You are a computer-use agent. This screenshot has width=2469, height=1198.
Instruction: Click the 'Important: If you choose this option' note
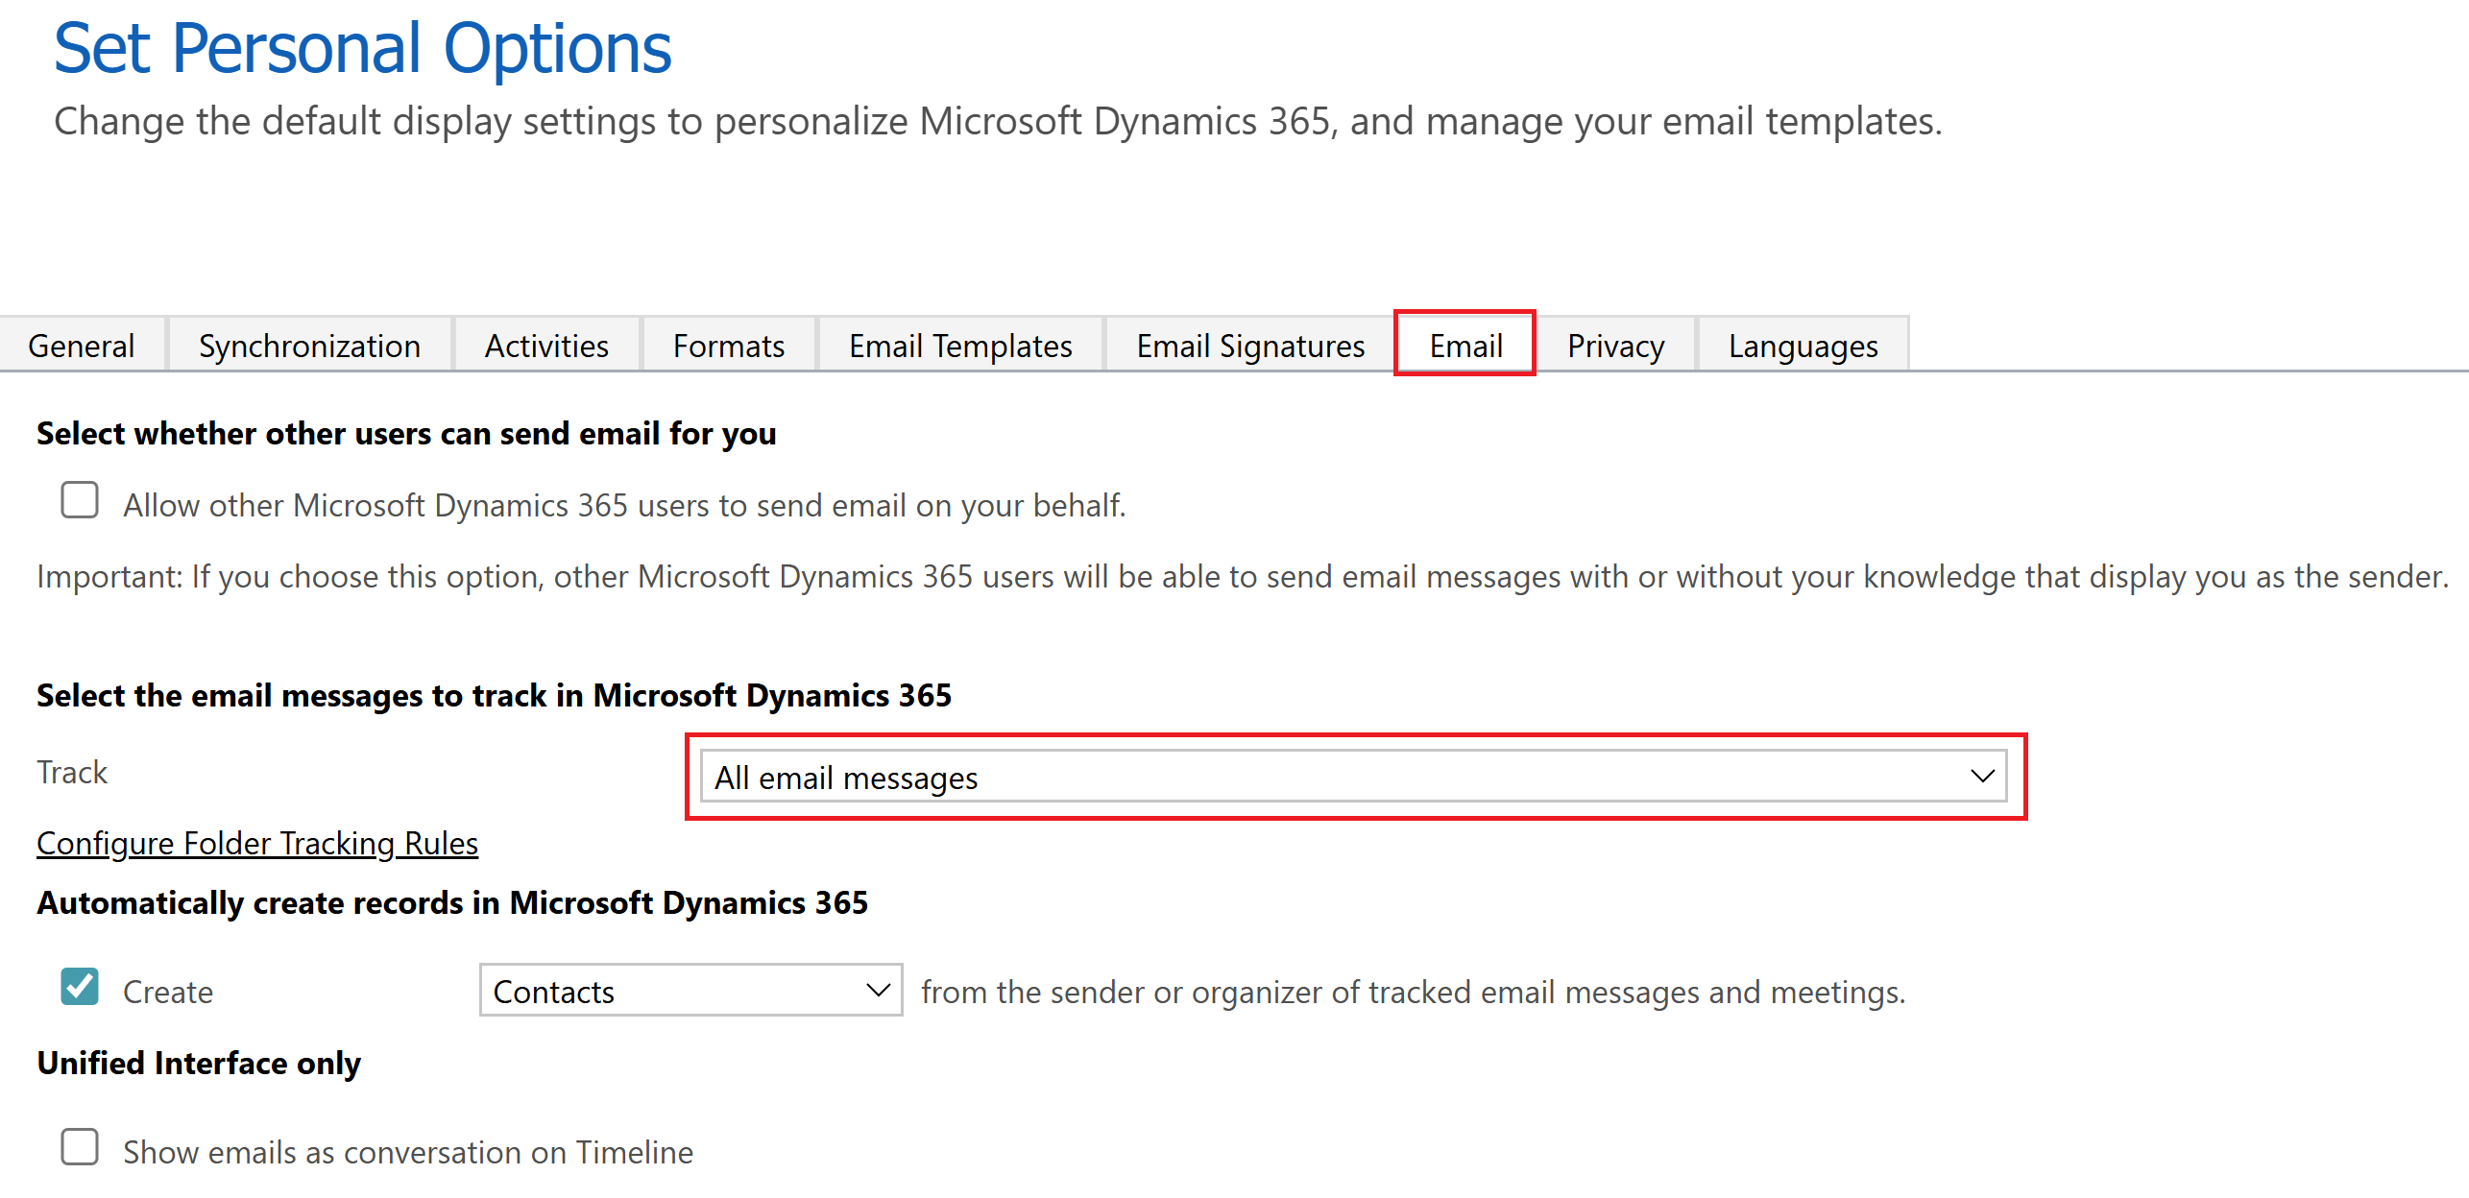(1243, 576)
